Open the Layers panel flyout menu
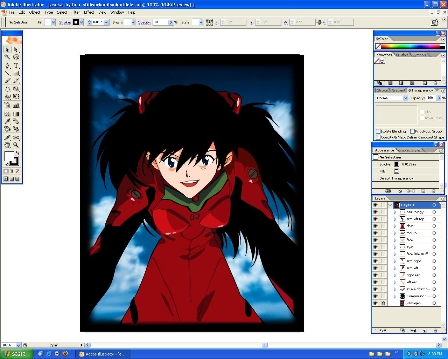 point(443,199)
